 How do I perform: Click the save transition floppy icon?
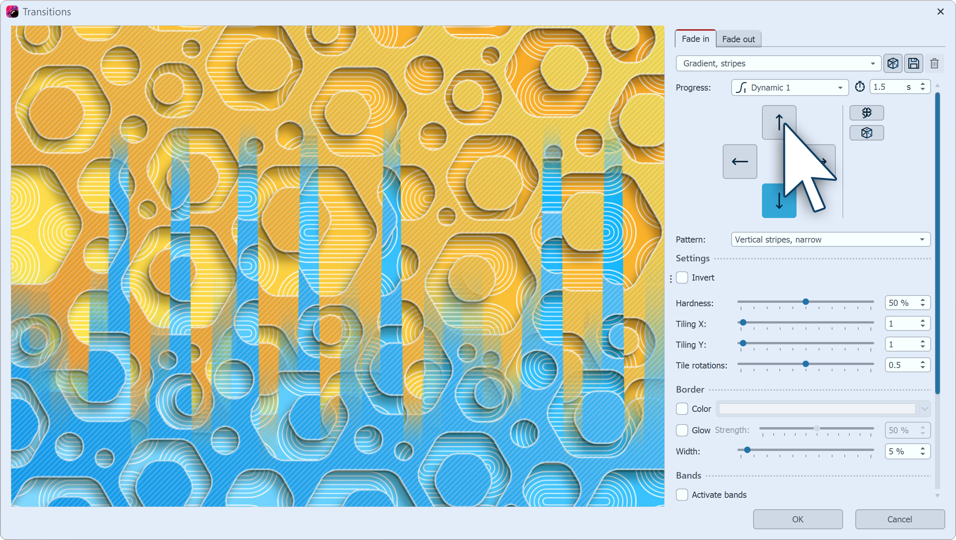913,63
